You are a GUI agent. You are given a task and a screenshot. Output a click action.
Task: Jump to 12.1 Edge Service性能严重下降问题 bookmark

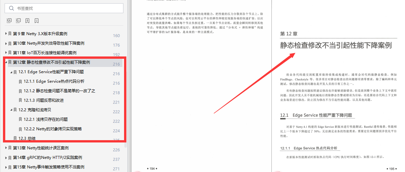(51, 72)
